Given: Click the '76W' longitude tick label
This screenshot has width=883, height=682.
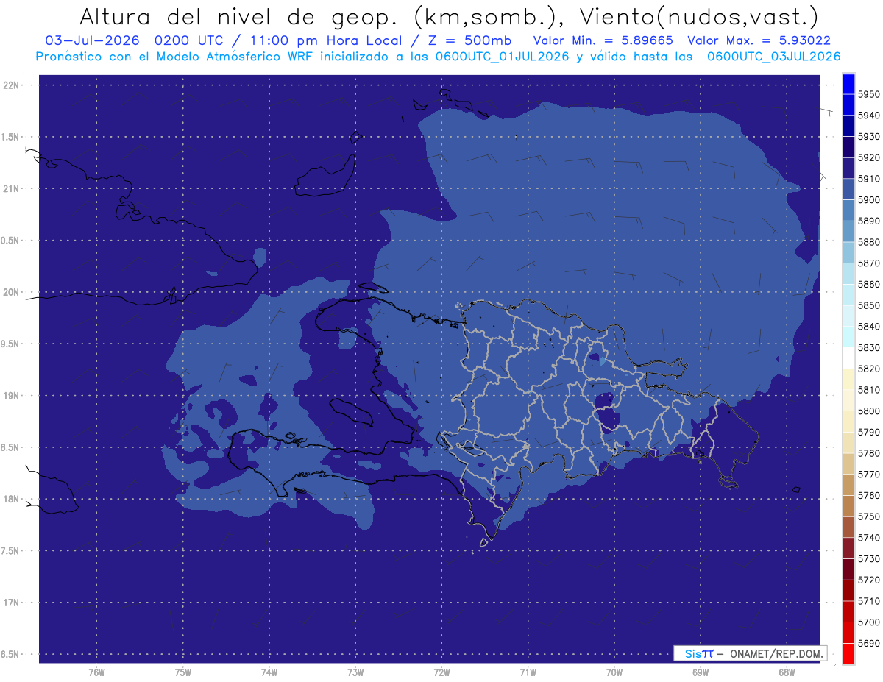Looking at the screenshot, I should click(x=96, y=672).
